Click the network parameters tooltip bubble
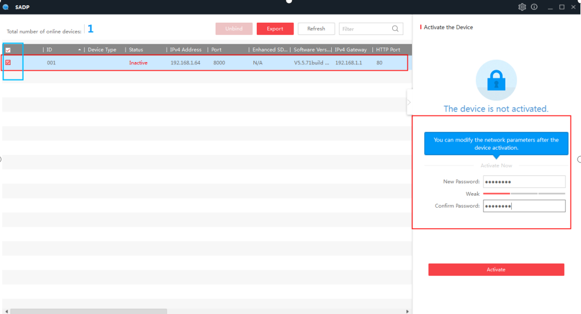This screenshot has height=314, width=581. 496,144
